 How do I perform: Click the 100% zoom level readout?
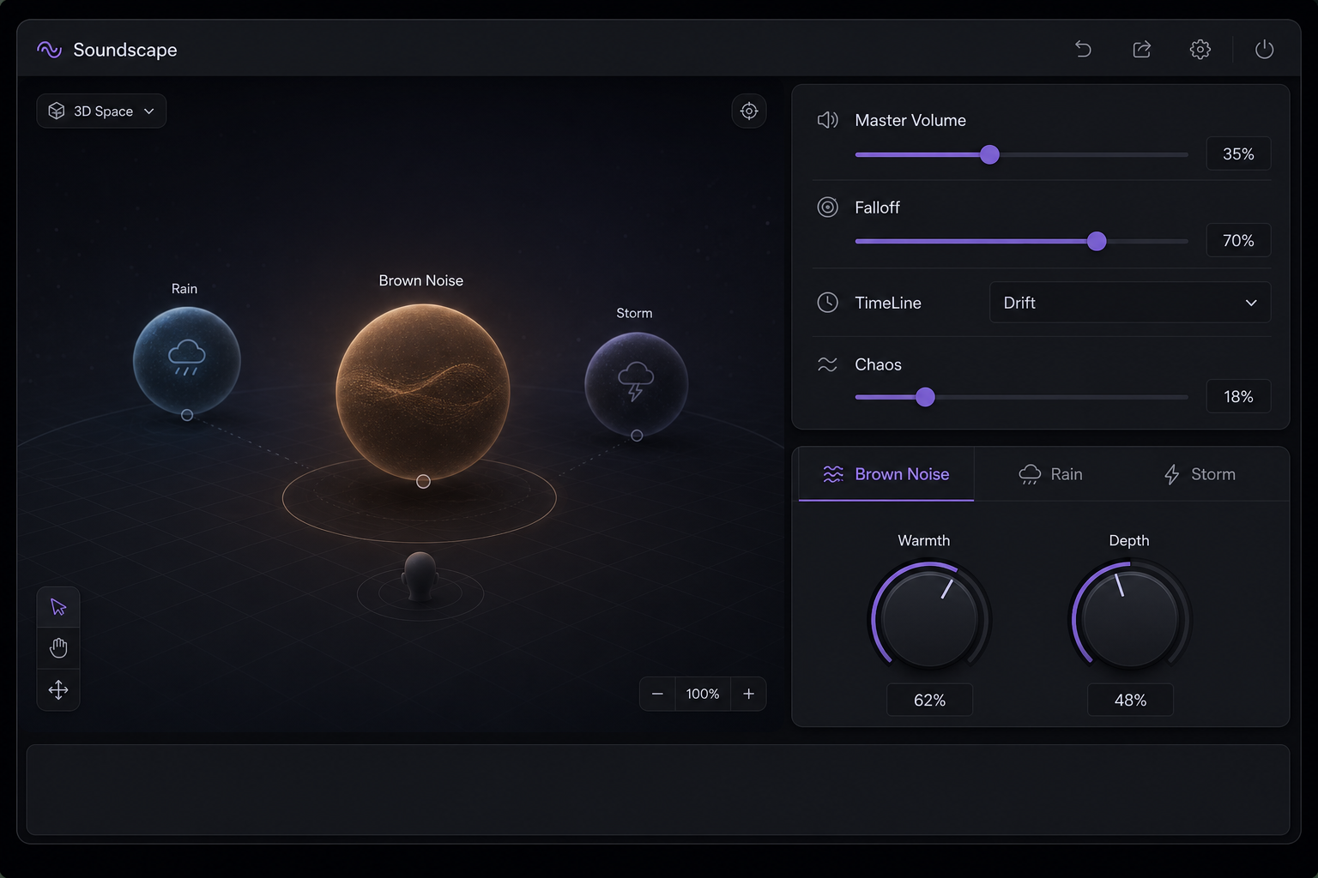pyautogui.click(x=703, y=694)
